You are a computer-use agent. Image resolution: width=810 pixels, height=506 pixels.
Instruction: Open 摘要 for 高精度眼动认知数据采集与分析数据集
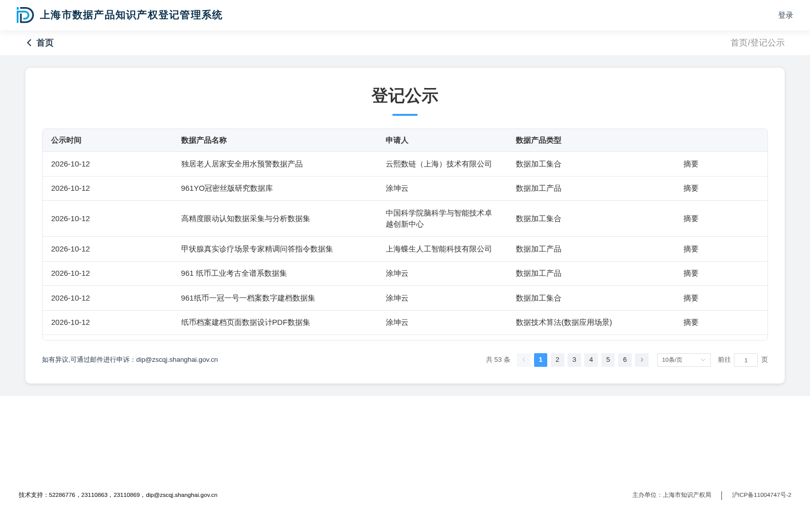click(x=691, y=219)
